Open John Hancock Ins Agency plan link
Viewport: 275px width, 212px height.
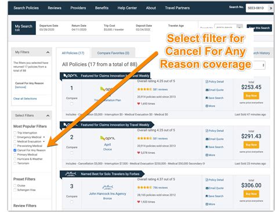point(107,194)
